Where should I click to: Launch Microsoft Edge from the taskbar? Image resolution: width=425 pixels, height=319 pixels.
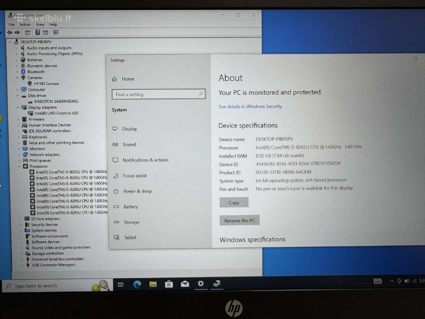(137, 284)
